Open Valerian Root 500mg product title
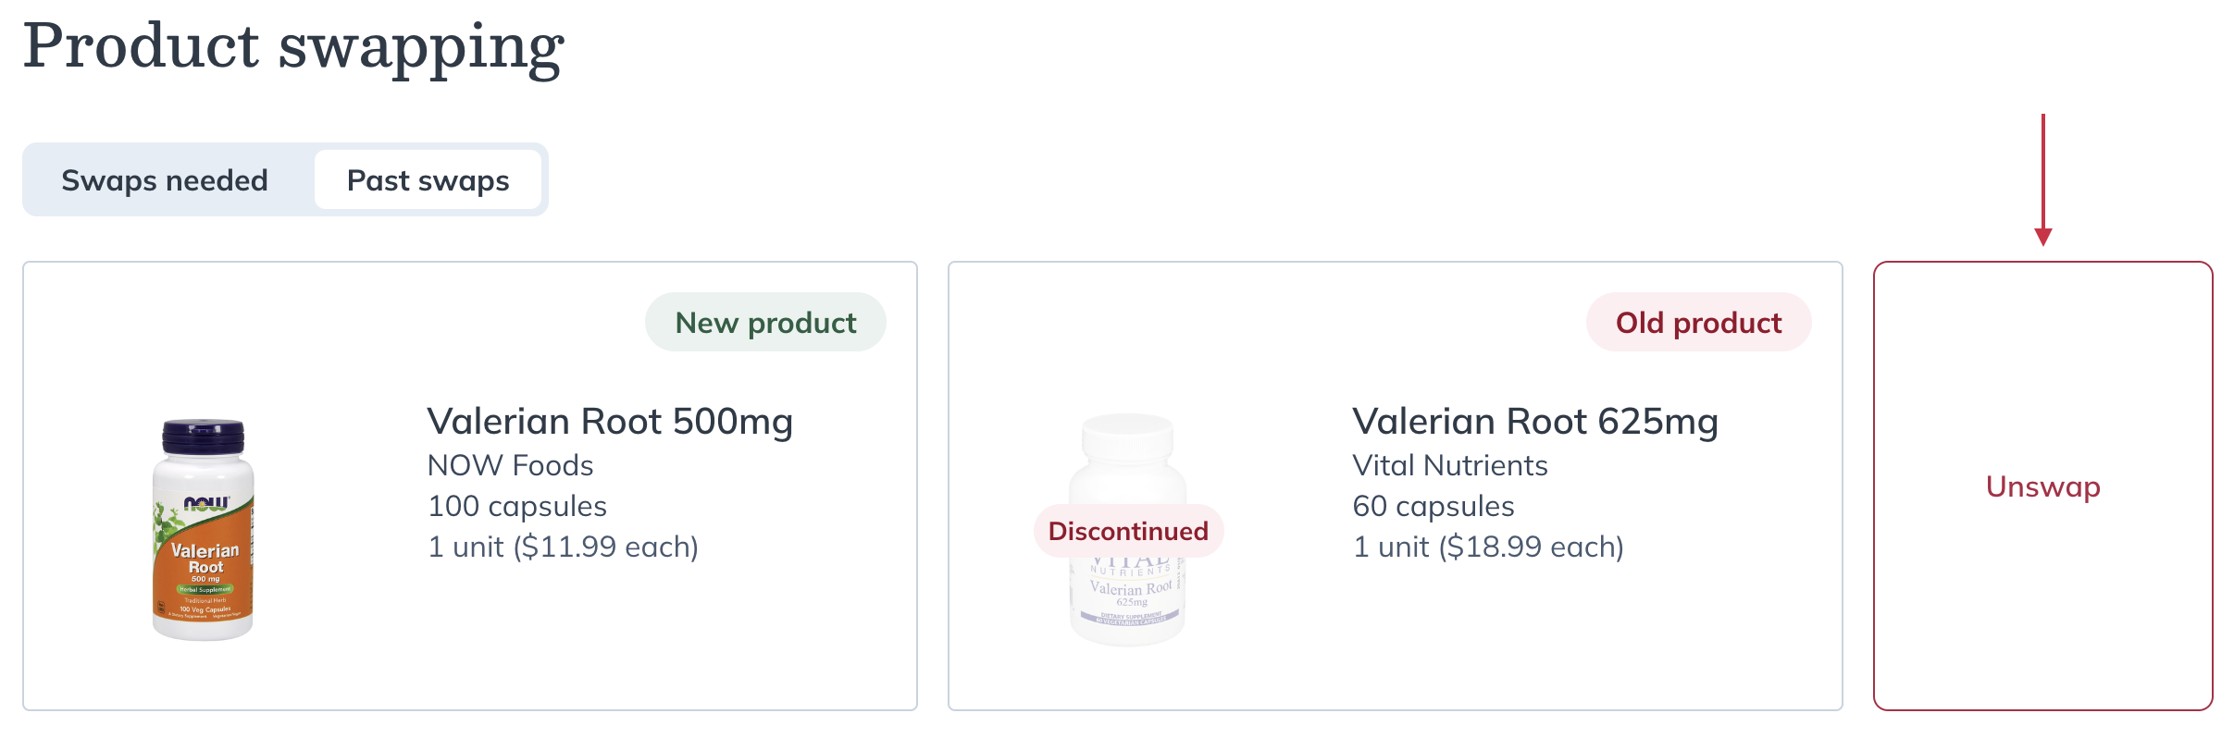2234x738 pixels. click(610, 421)
